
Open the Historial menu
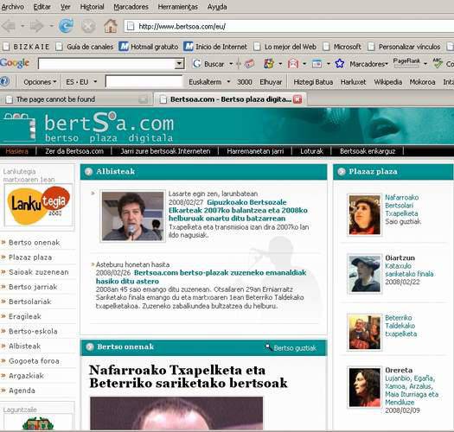click(x=92, y=7)
